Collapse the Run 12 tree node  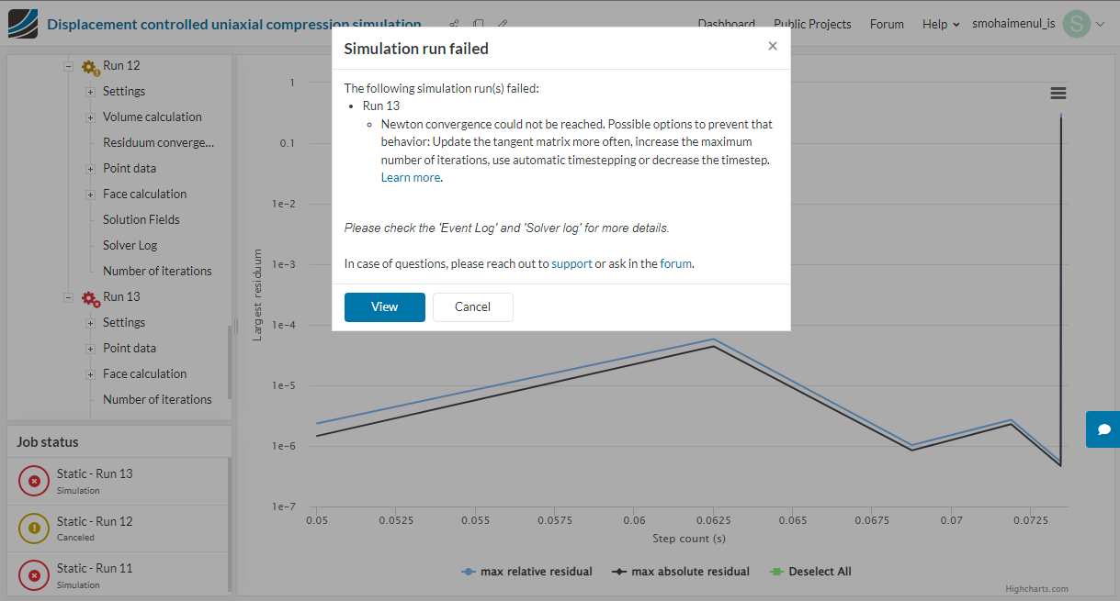[68, 66]
